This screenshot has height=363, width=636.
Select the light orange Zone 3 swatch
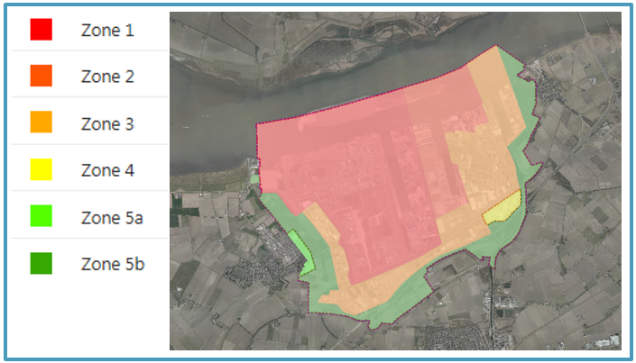pyautogui.click(x=41, y=122)
